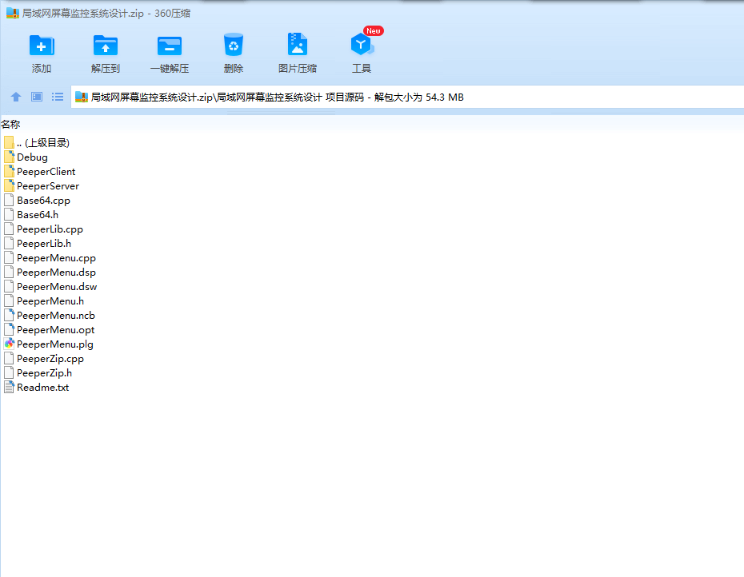Click the file icon beside PeeperMenu.opt

[x=9, y=329]
